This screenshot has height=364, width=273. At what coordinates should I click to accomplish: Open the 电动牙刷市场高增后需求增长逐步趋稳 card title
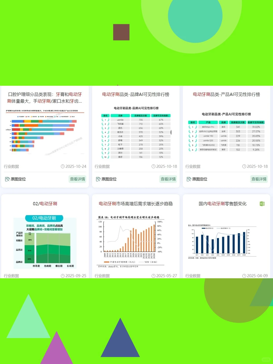point(136,203)
